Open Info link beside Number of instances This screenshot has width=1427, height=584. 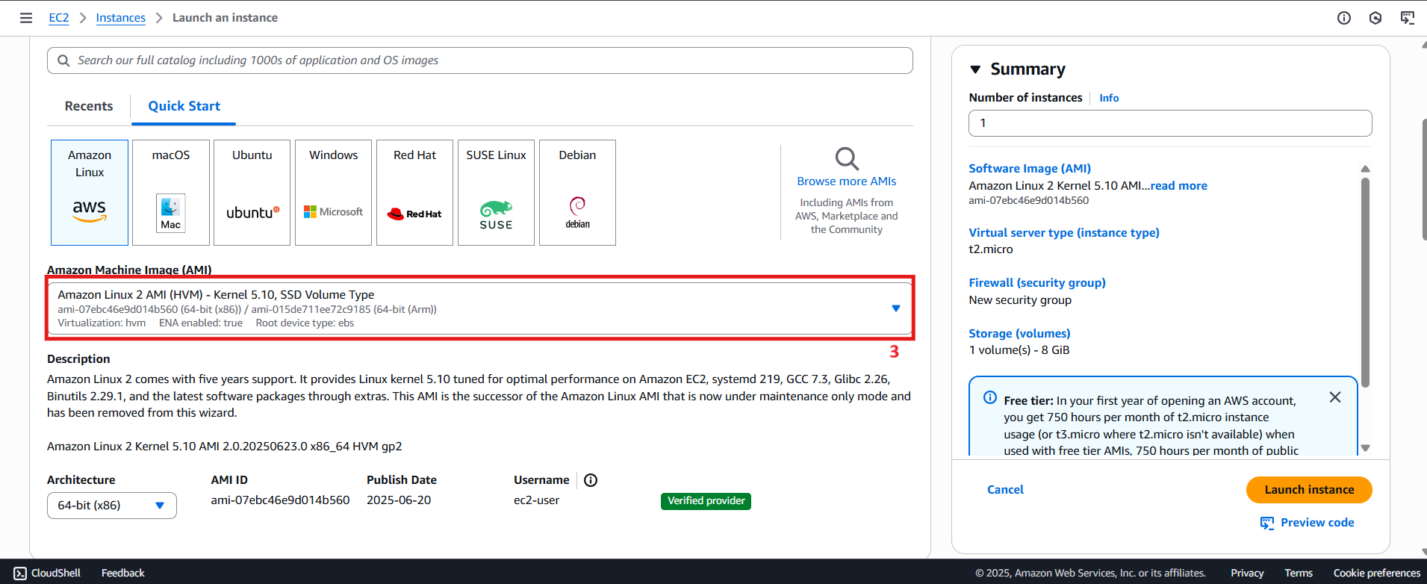[x=1109, y=98]
